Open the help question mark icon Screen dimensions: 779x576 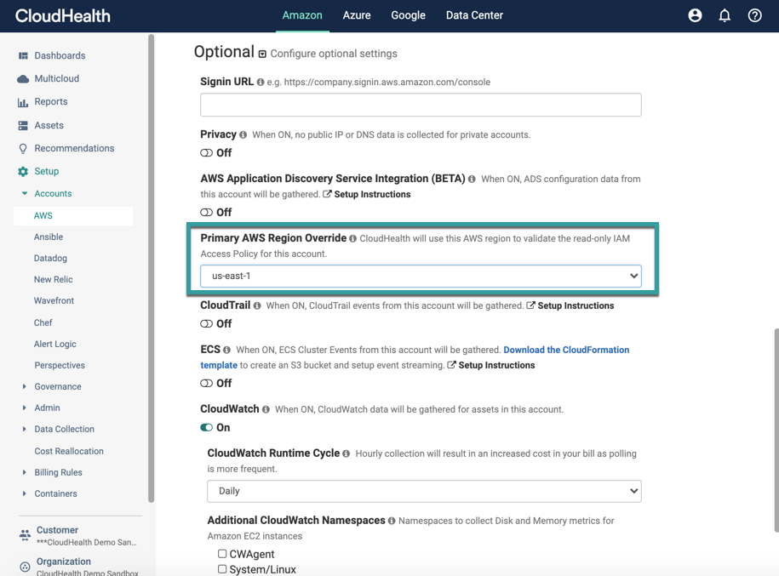[x=754, y=15]
